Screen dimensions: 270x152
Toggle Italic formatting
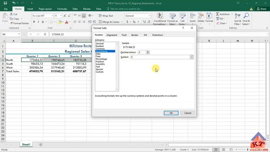coord(38,22)
